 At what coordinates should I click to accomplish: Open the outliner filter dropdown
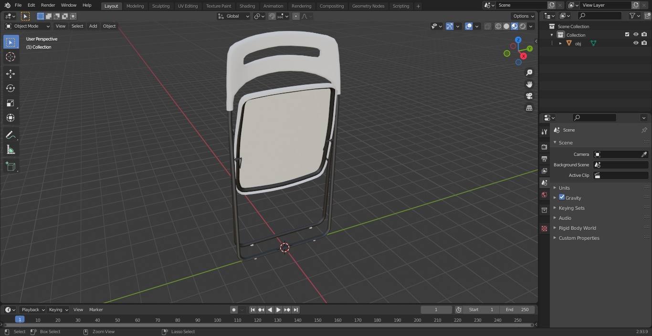click(x=634, y=16)
